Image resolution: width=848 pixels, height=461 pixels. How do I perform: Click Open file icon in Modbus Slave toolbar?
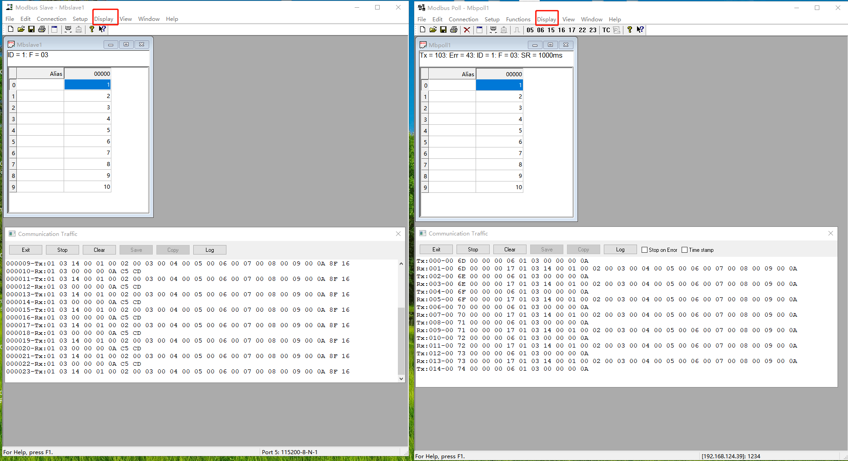[21, 29]
